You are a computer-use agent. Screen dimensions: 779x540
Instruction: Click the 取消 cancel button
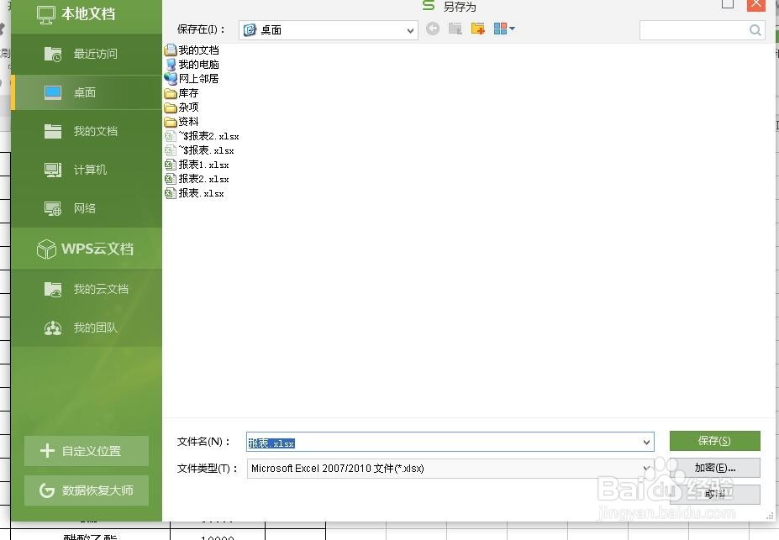coord(714,494)
